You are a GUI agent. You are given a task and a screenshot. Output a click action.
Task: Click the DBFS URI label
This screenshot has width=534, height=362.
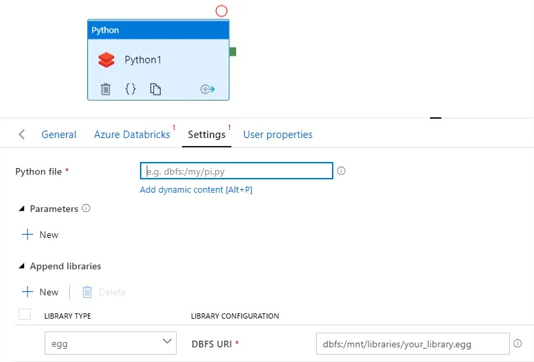pos(212,344)
